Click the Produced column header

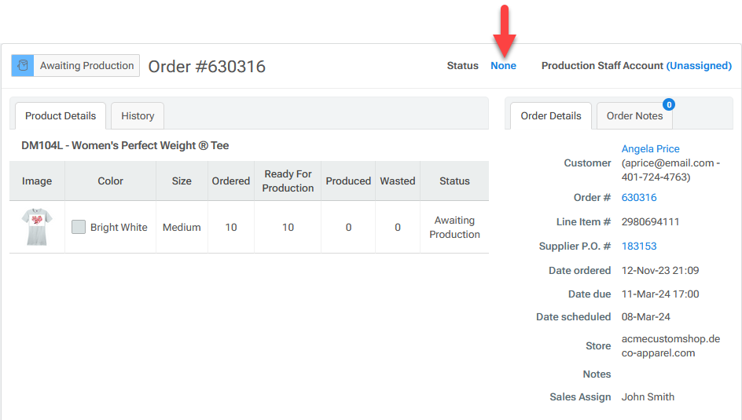[348, 181]
